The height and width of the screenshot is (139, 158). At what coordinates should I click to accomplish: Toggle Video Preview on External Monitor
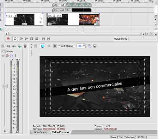click(x=43, y=46)
